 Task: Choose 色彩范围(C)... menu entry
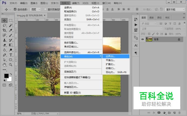[81, 43]
